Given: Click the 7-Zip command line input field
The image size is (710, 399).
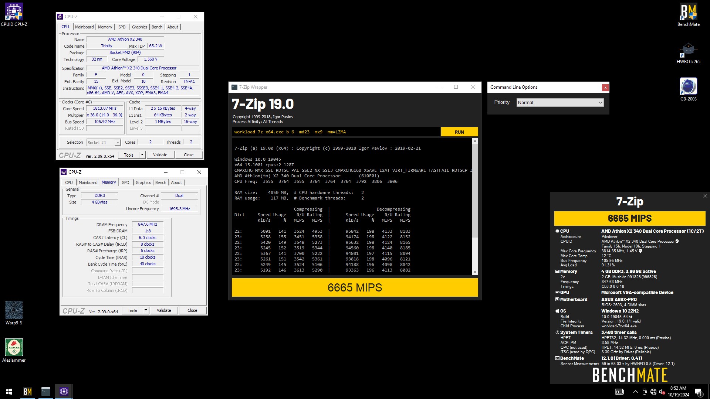Looking at the screenshot, I should click(x=336, y=132).
